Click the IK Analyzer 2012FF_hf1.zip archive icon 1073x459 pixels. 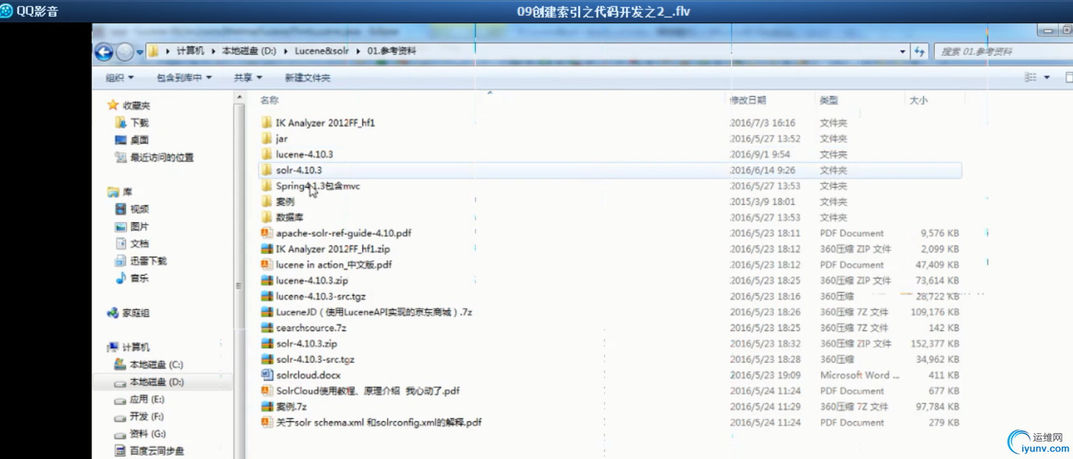point(267,249)
